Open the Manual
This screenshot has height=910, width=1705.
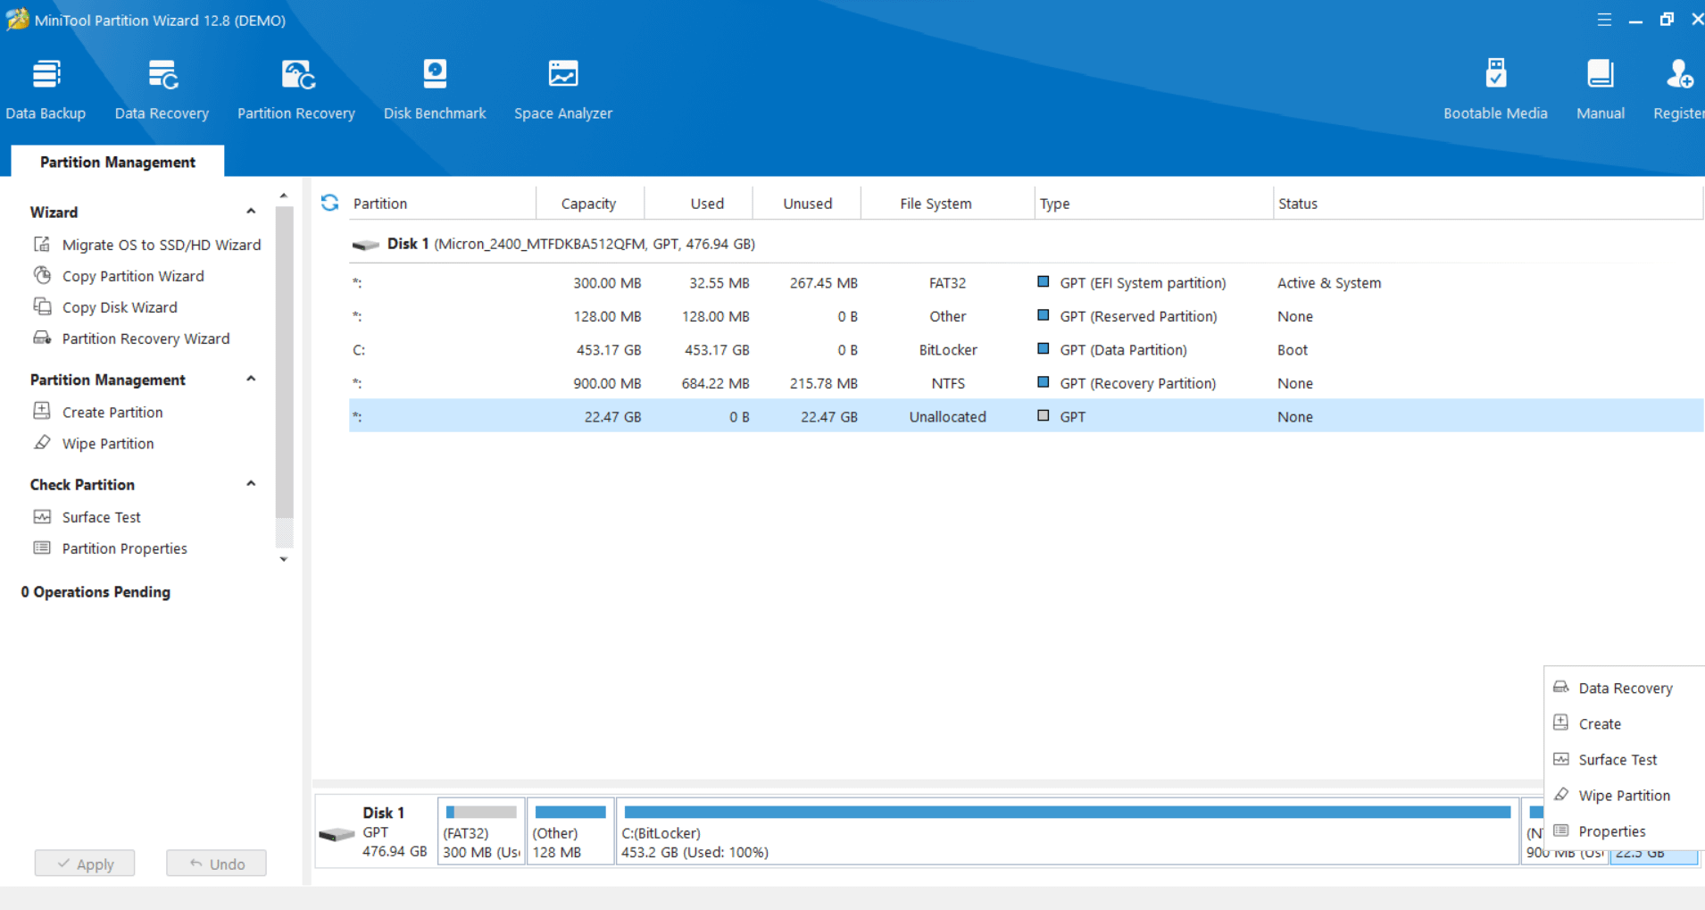(1600, 89)
